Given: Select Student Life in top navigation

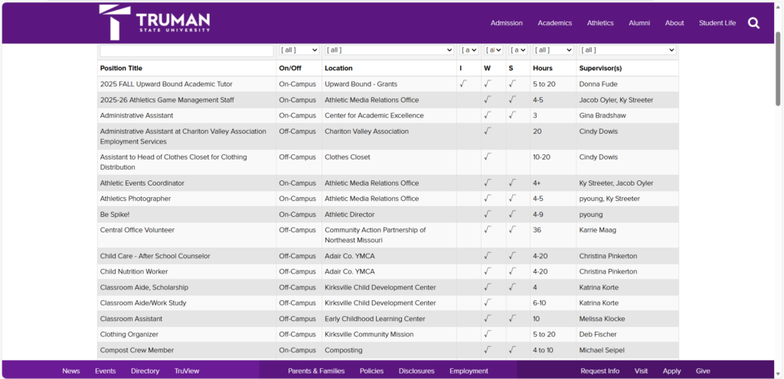Looking at the screenshot, I should (717, 23).
